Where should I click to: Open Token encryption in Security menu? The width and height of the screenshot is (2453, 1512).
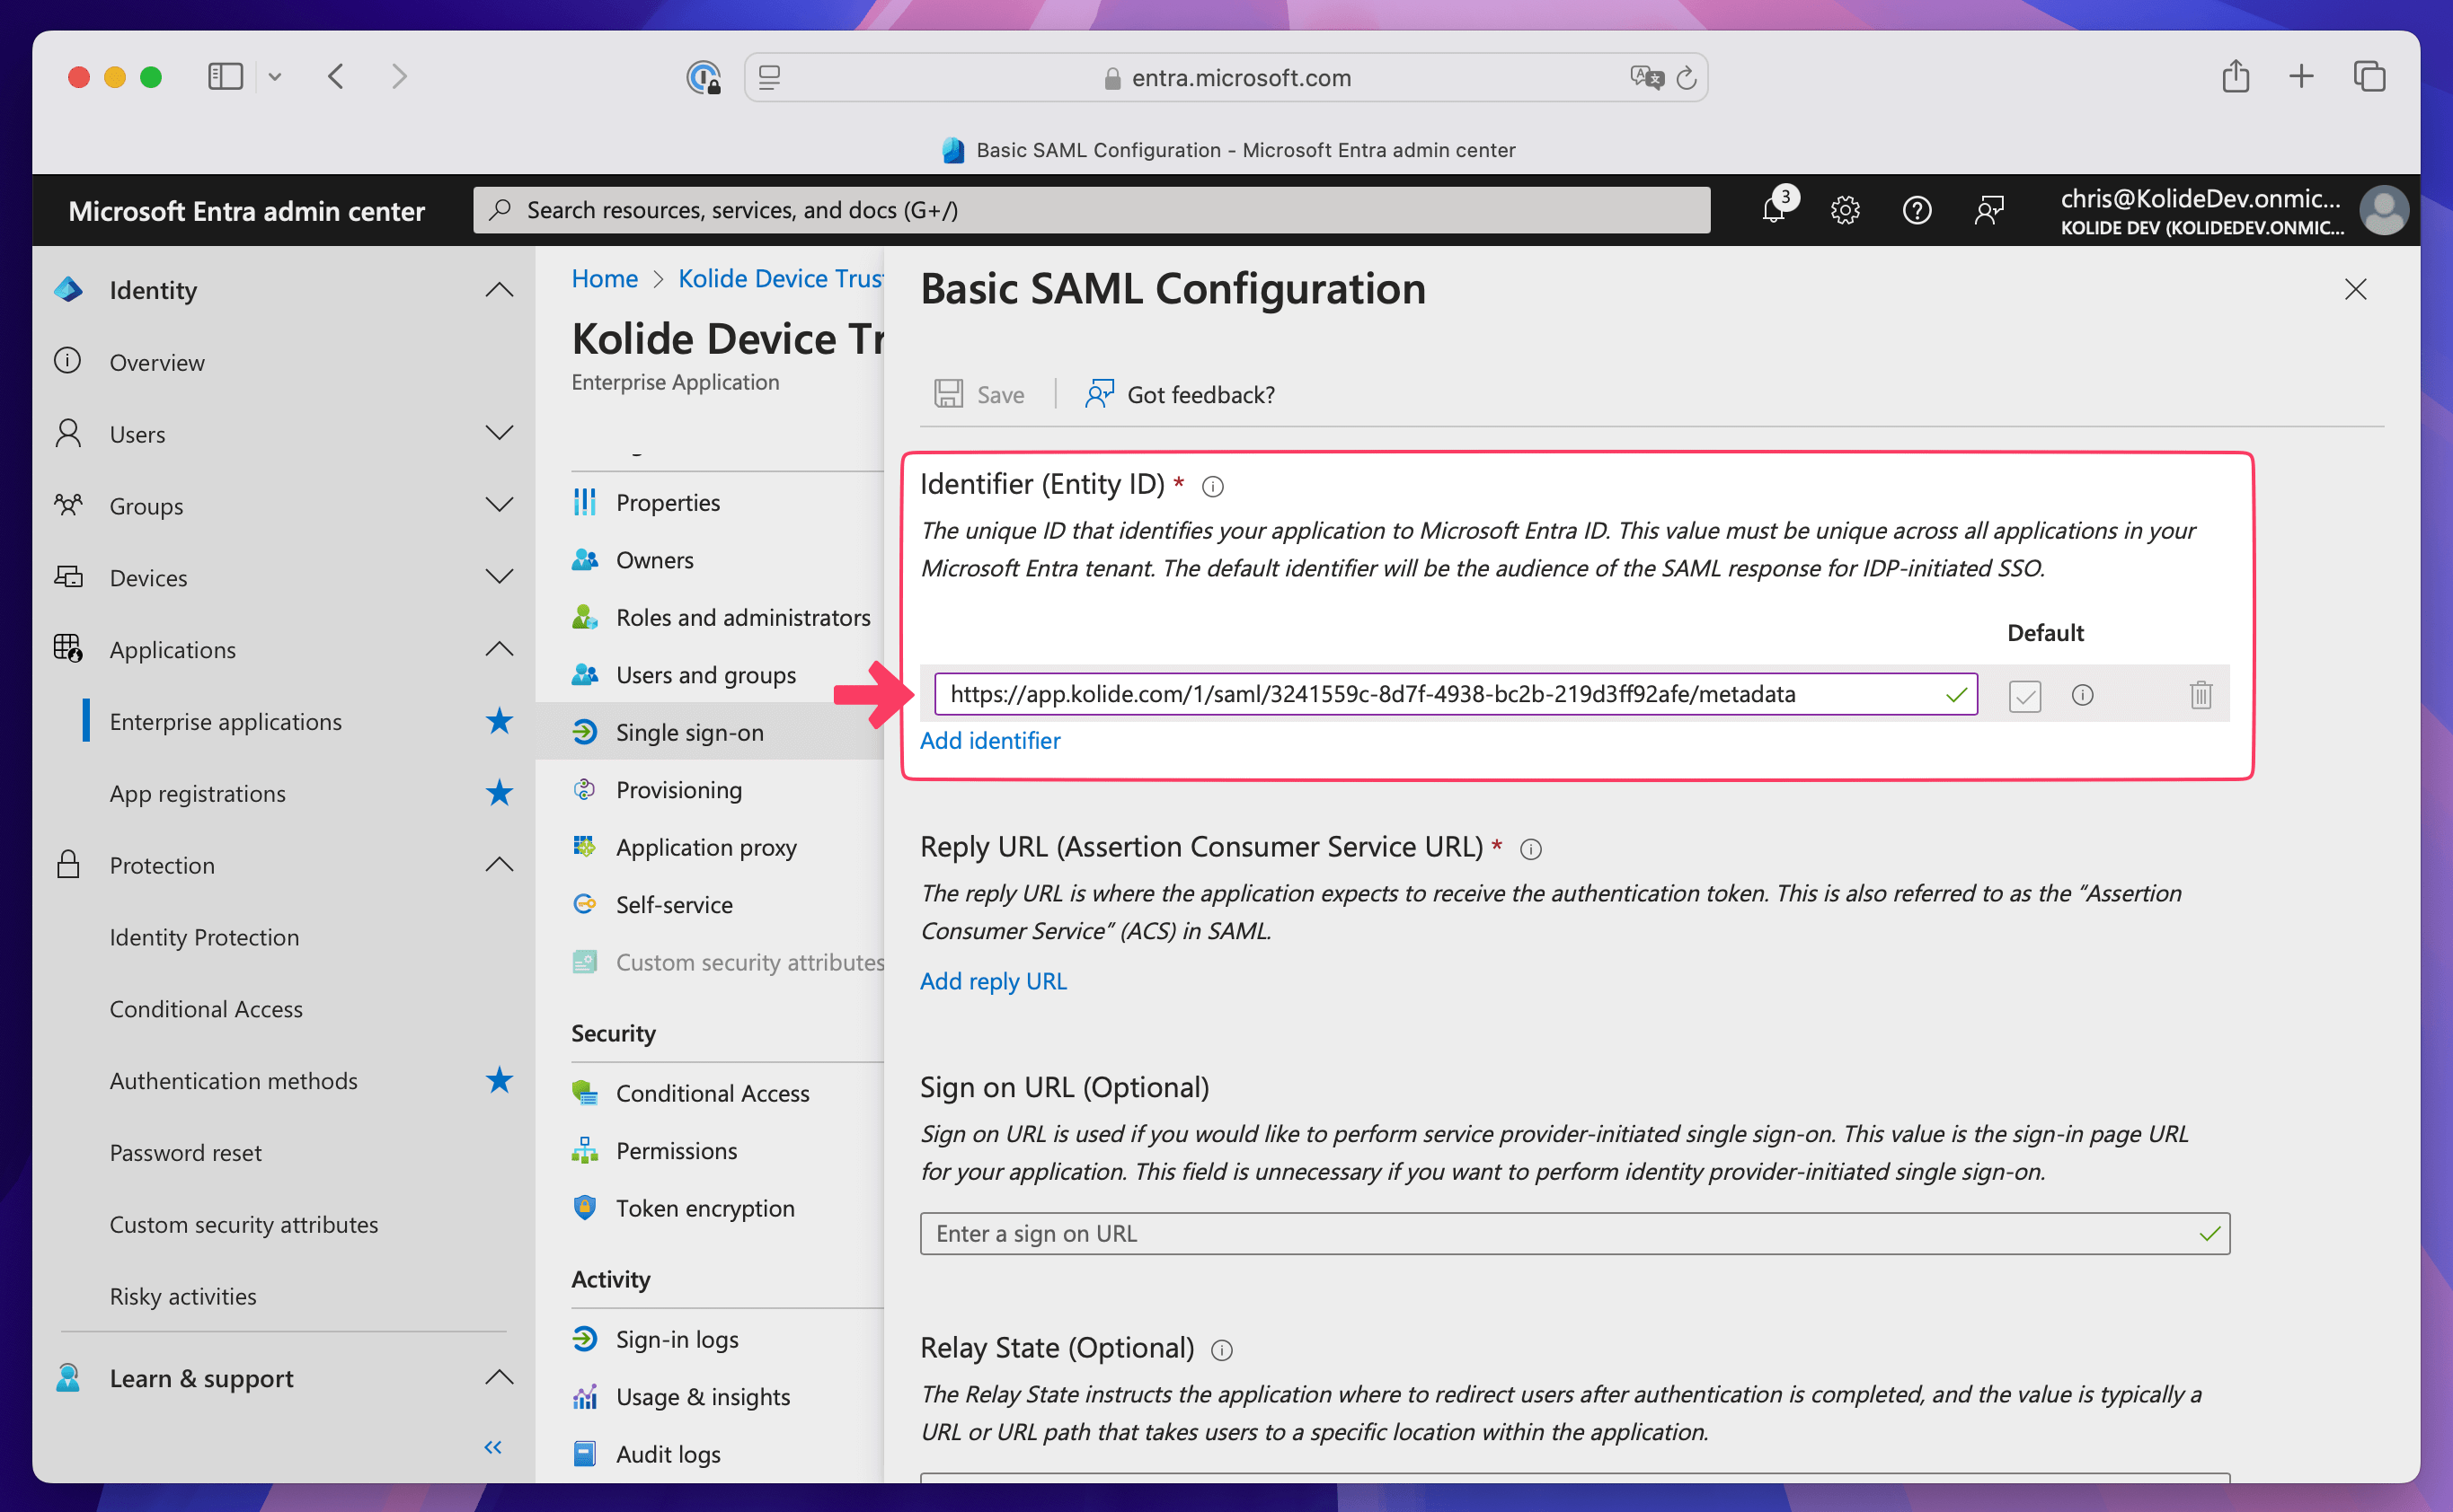[x=704, y=1208]
